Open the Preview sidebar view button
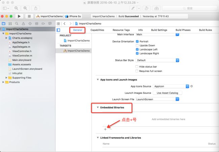219x152 pixels. pyautogui.click(x=6, y=8)
